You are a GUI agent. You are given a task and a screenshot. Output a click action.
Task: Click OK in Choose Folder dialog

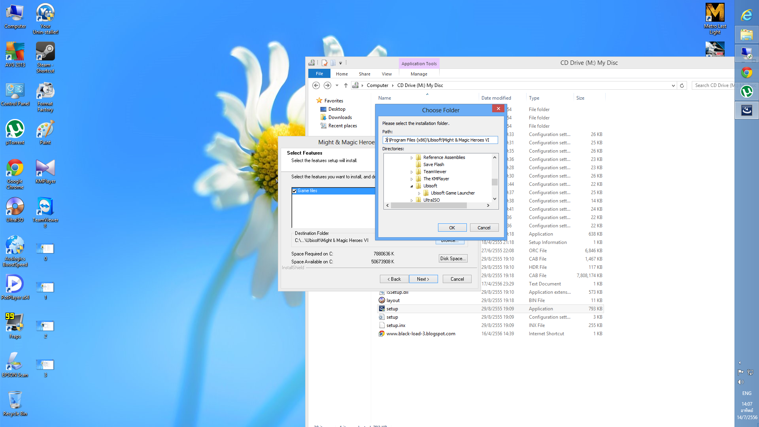[452, 228]
